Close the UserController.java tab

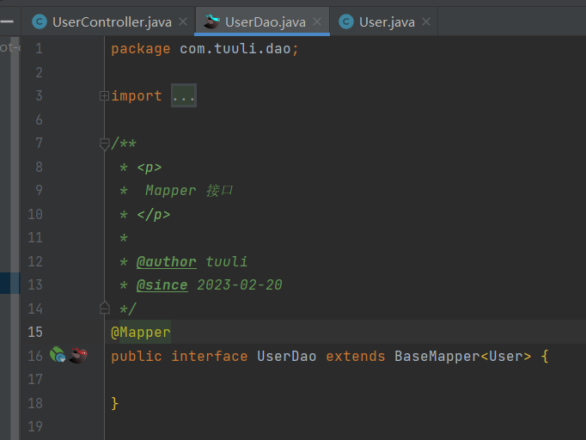(183, 21)
